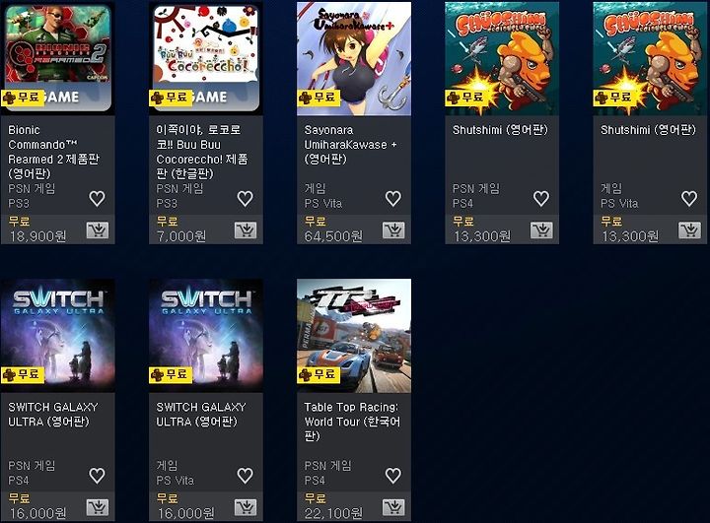This screenshot has height=523, width=710.
Task: Add PS4 Switch Galaxy Ultra to cart
Action: tap(98, 507)
